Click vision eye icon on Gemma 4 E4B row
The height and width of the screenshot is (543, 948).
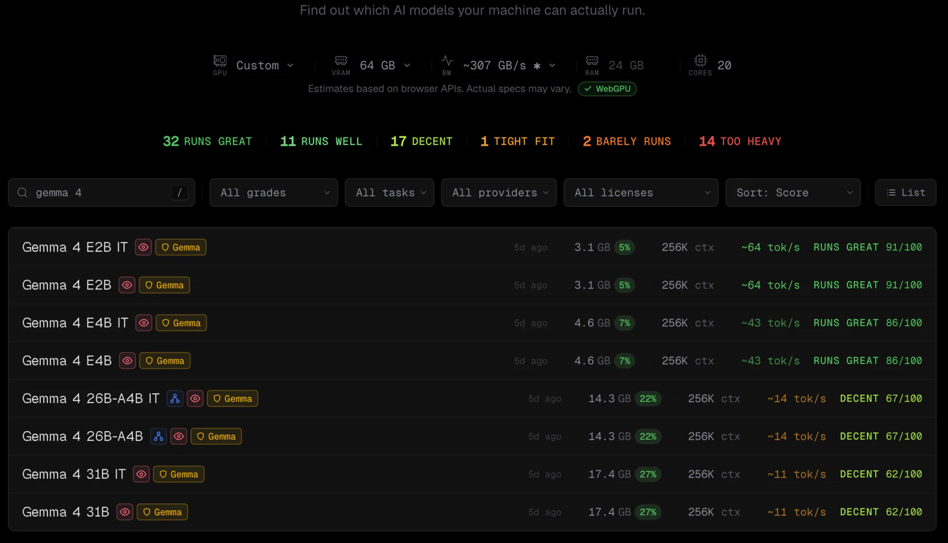pyautogui.click(x=127, y=361)
